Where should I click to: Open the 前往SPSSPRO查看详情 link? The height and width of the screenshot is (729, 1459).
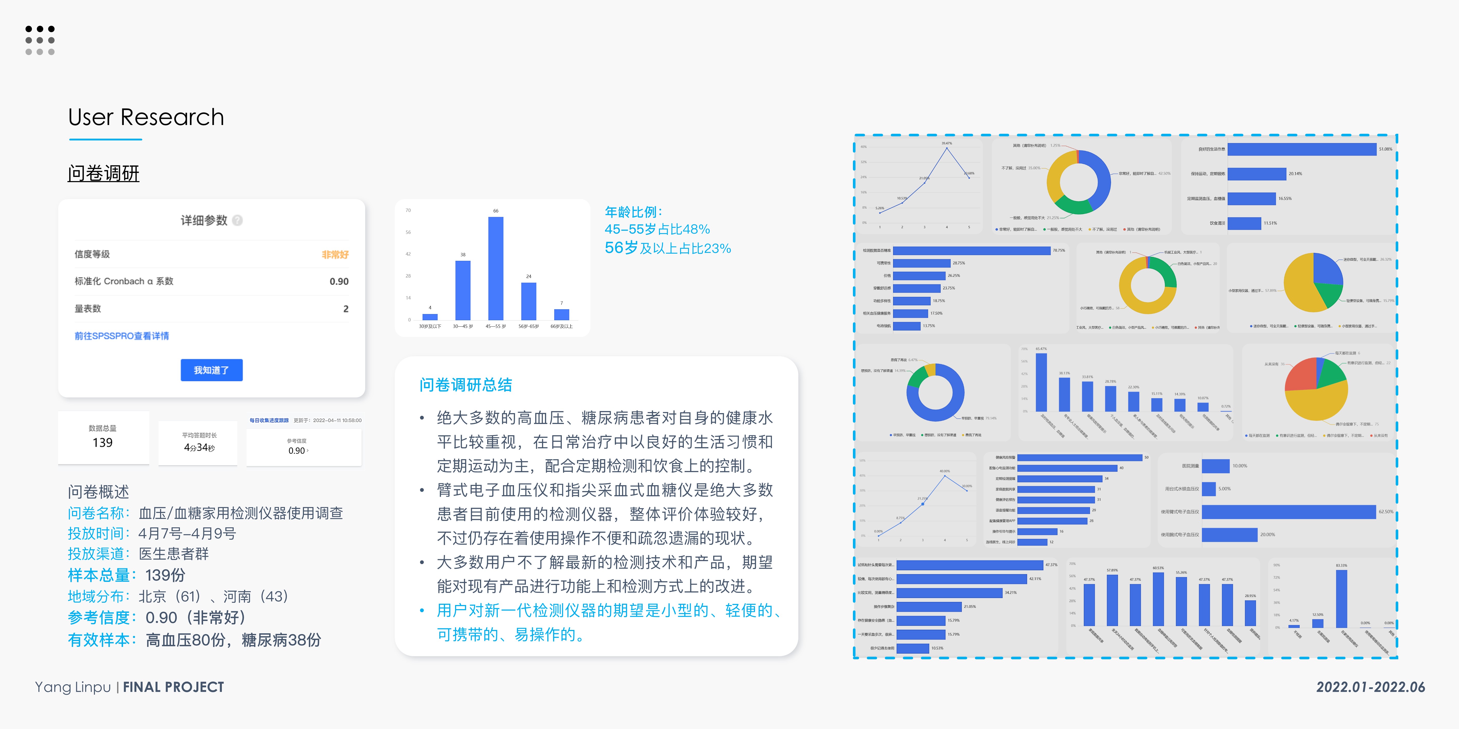122,336
